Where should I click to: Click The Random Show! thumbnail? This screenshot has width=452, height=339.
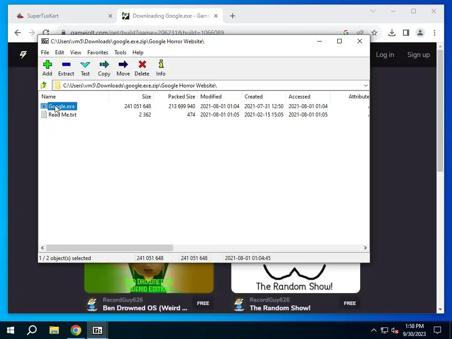[x=295, y=278]
